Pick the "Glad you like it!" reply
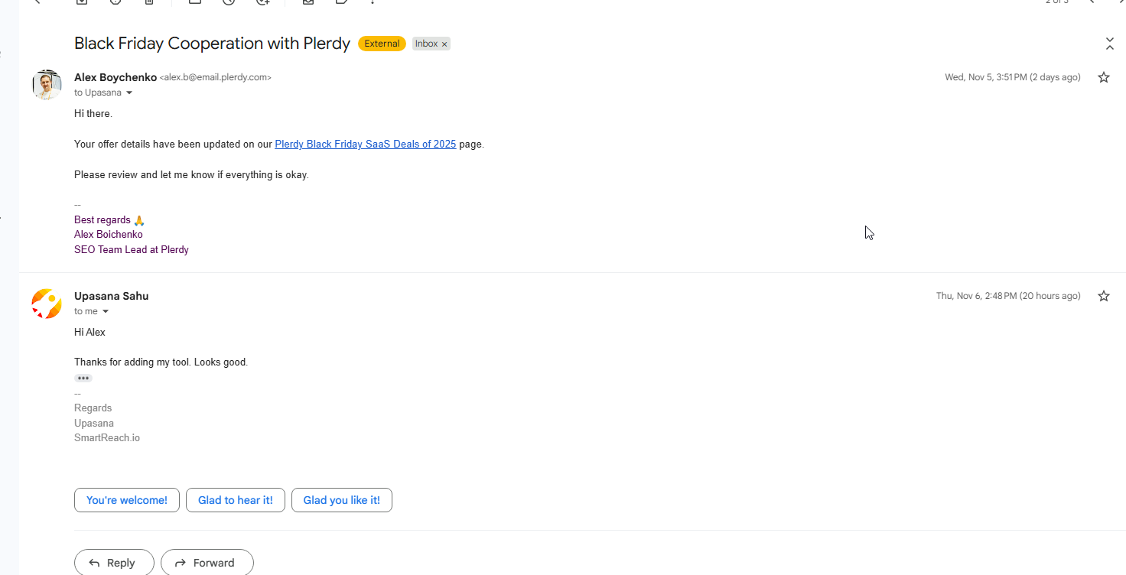This screenshot has width=1126, height=575. pyautogui.click(x=341, y=500)
